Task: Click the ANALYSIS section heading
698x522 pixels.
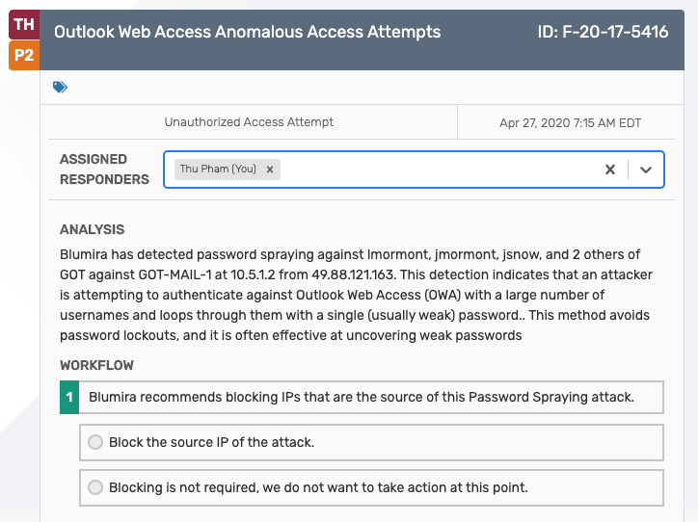Action: pos(93,229)
